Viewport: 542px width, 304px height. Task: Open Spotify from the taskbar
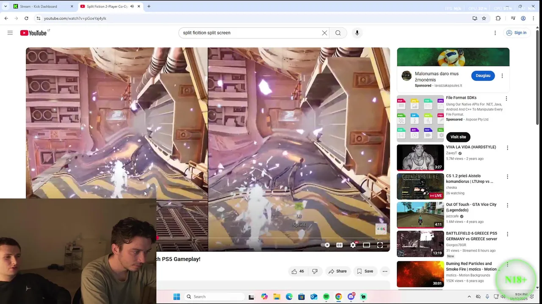(326, 297)
